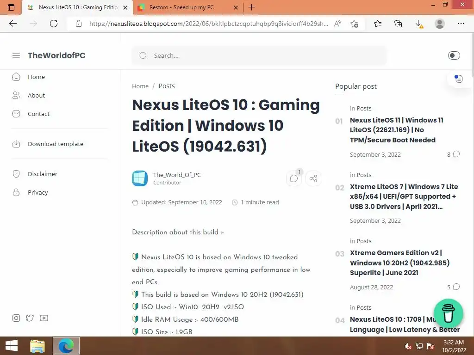Toggle the dark mode switch
This screenshot has height=355, width=474.
point(454,55)
